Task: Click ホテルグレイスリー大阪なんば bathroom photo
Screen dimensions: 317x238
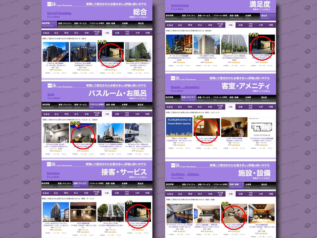Action: (138, 133)
